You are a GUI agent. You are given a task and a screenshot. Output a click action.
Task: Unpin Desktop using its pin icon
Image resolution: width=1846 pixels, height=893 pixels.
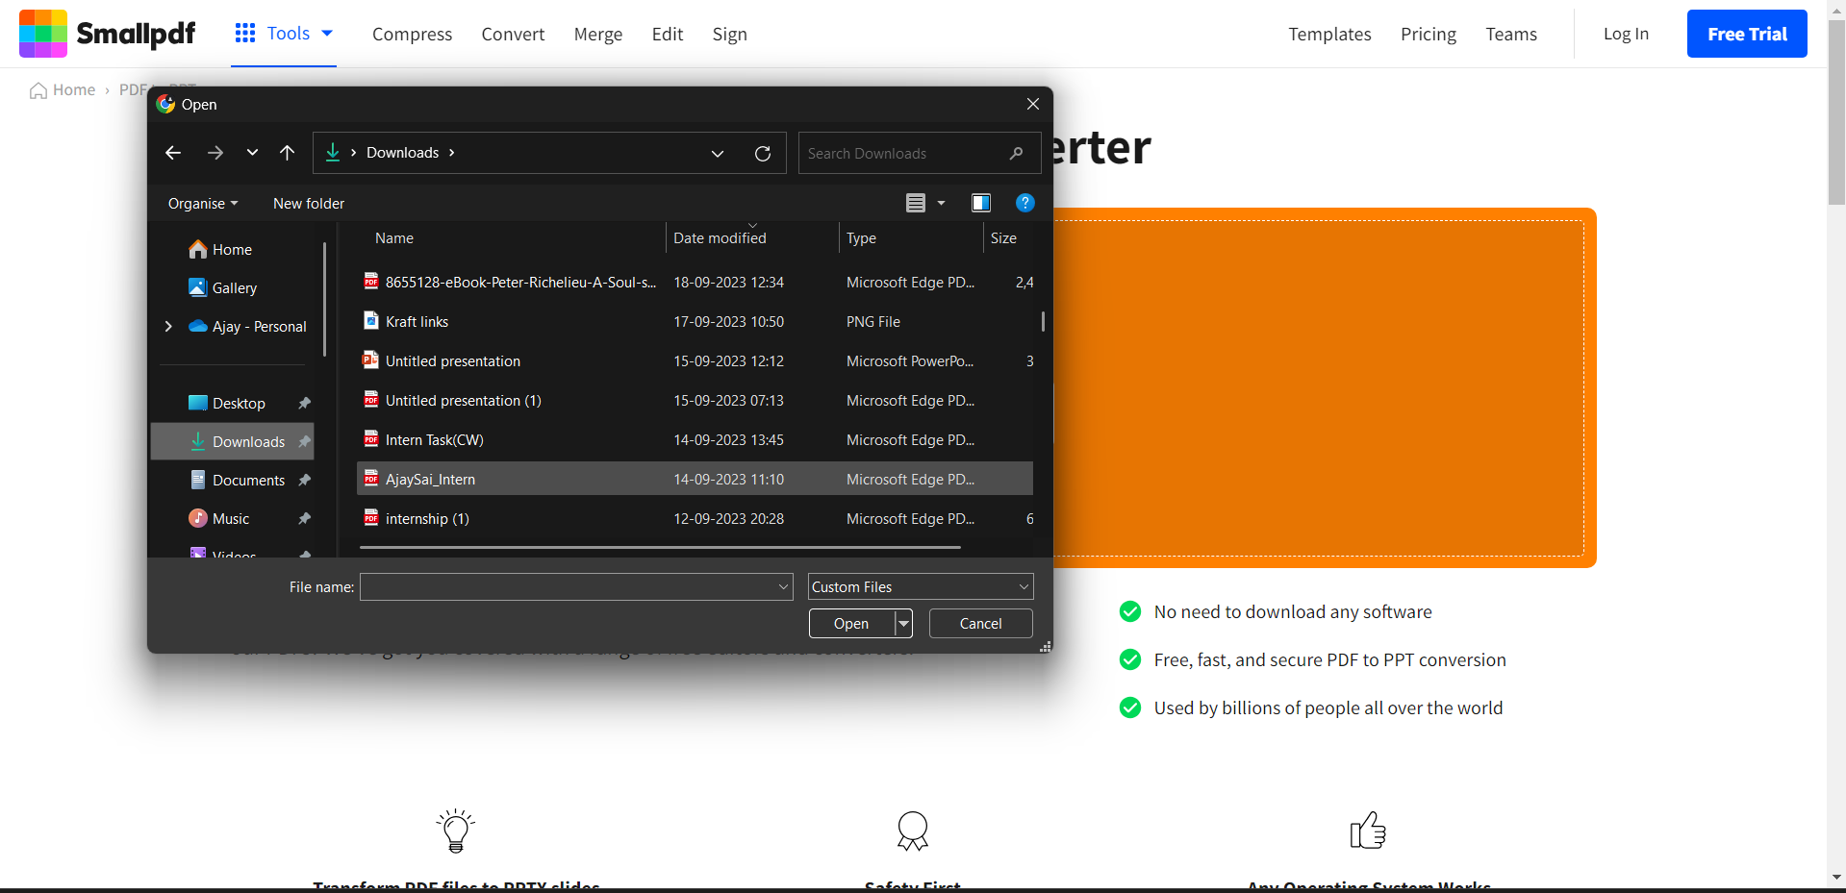[x=305, y=404]
